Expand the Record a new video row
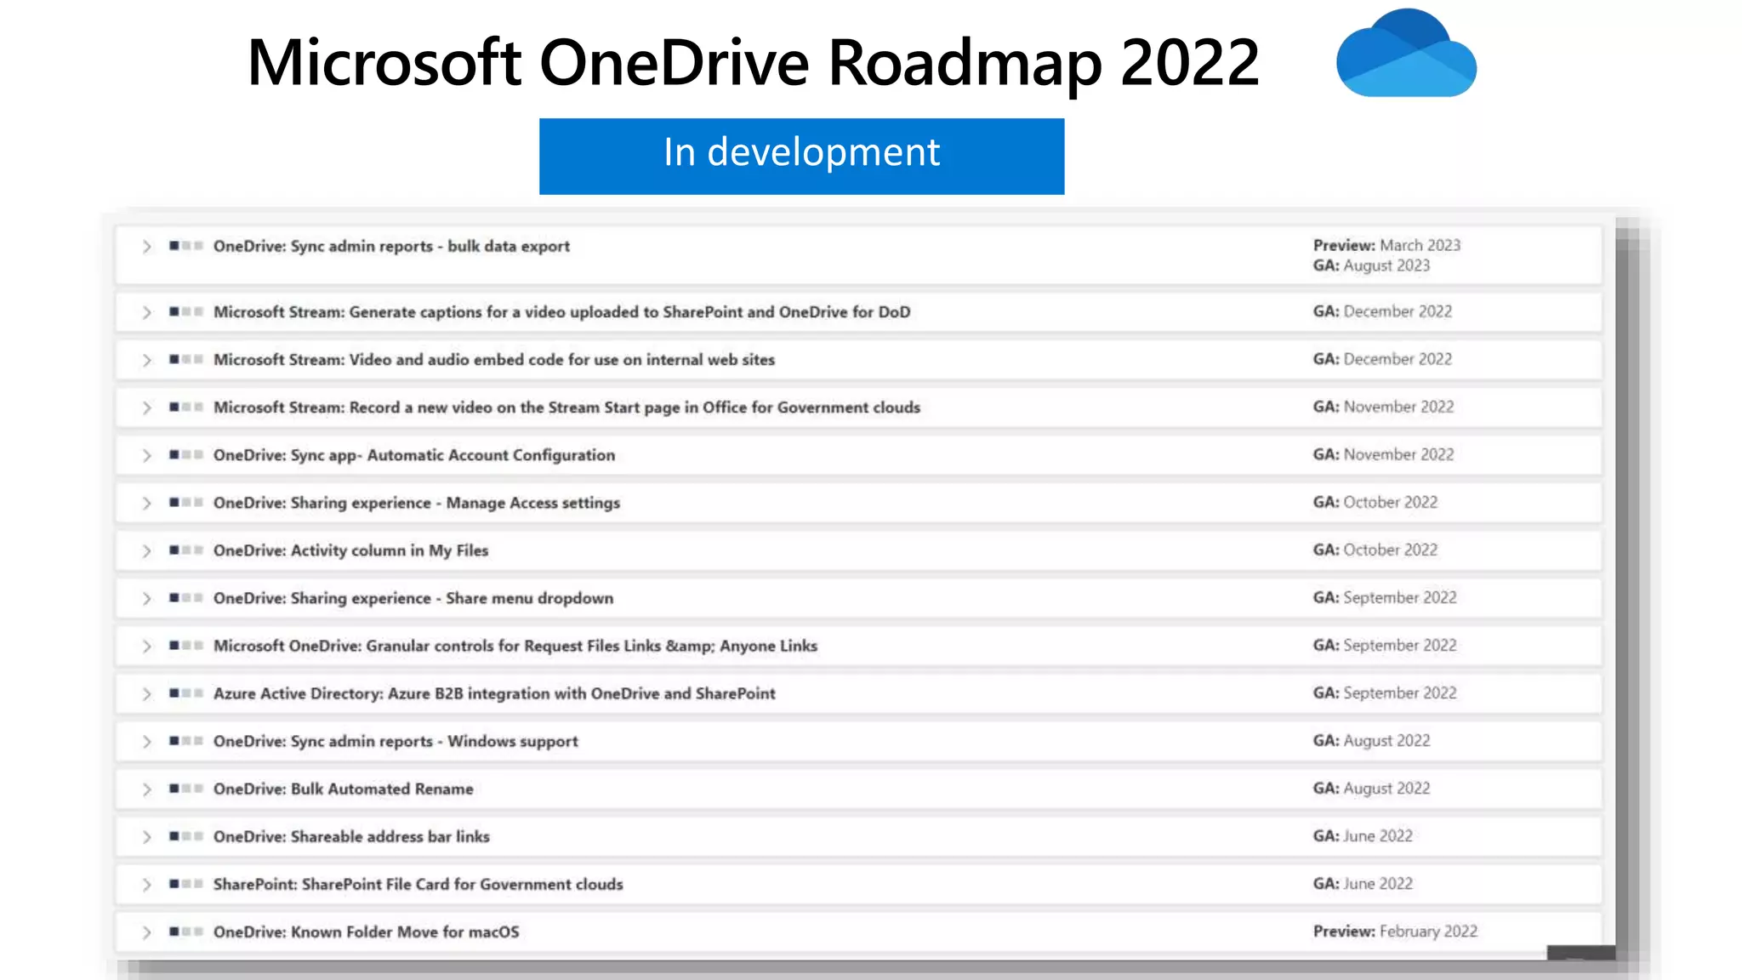Image resolution: width=1742 pixels, height=980 pixels. [146, 407]
